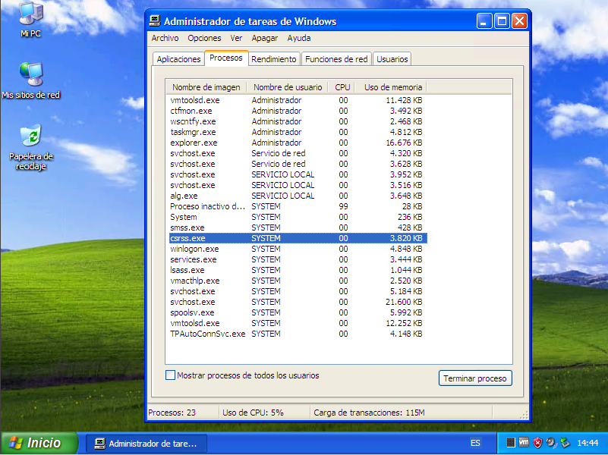608x455 pixels.
Task: Open the Apagar menu
Action: pos(265,38)
